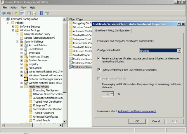187x134 pixels.
Task: Open the Configuration Model dropdown
Action: click(x=179, y=51)
